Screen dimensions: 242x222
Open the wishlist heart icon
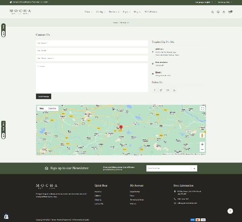(x=218, y=12)
